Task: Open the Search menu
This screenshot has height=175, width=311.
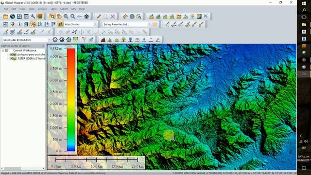Action: [x=64, y=9]
